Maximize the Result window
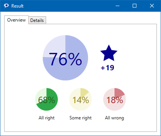The width and height of the screenshot is (161, 136). click(135, 6)
